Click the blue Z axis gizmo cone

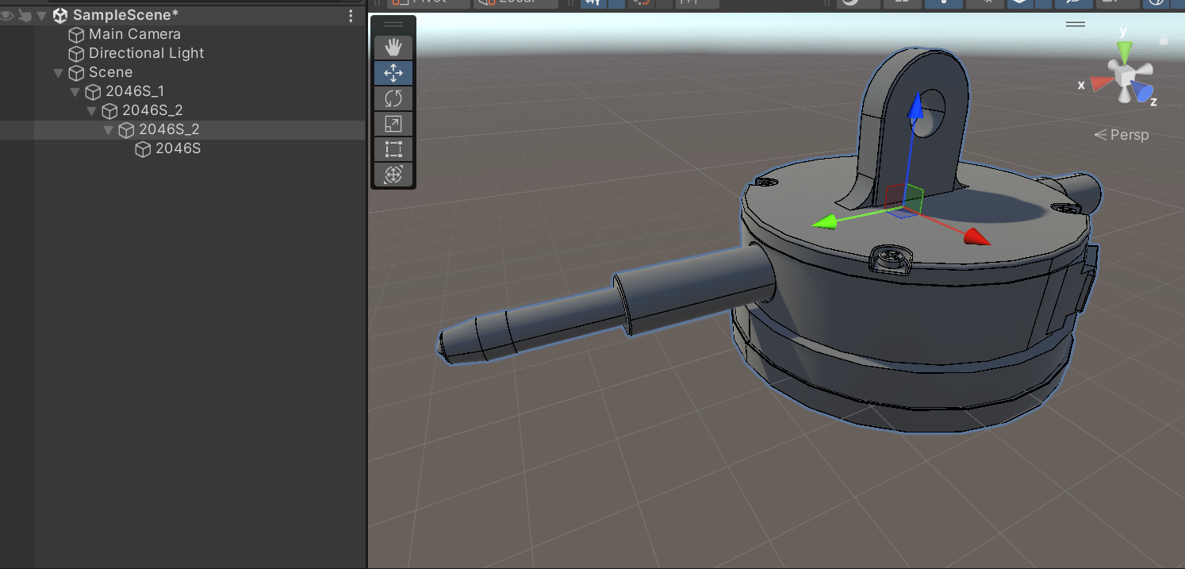point(1142,91)
